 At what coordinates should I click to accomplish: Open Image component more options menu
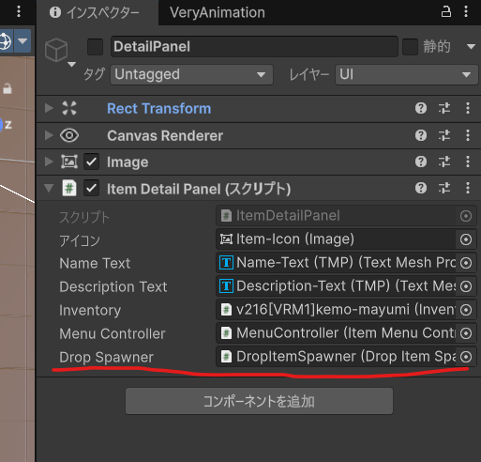pyautogui.click(x=468, y=162)
